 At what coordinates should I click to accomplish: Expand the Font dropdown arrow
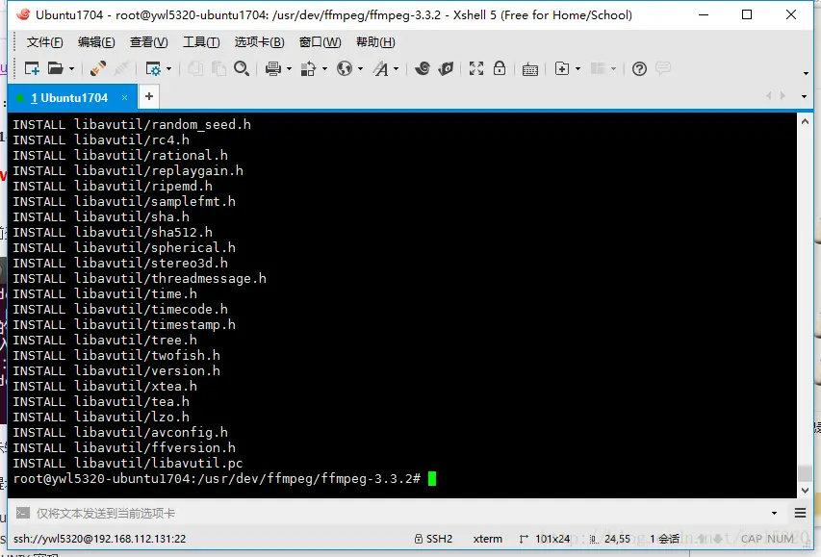tap(396, 68)
